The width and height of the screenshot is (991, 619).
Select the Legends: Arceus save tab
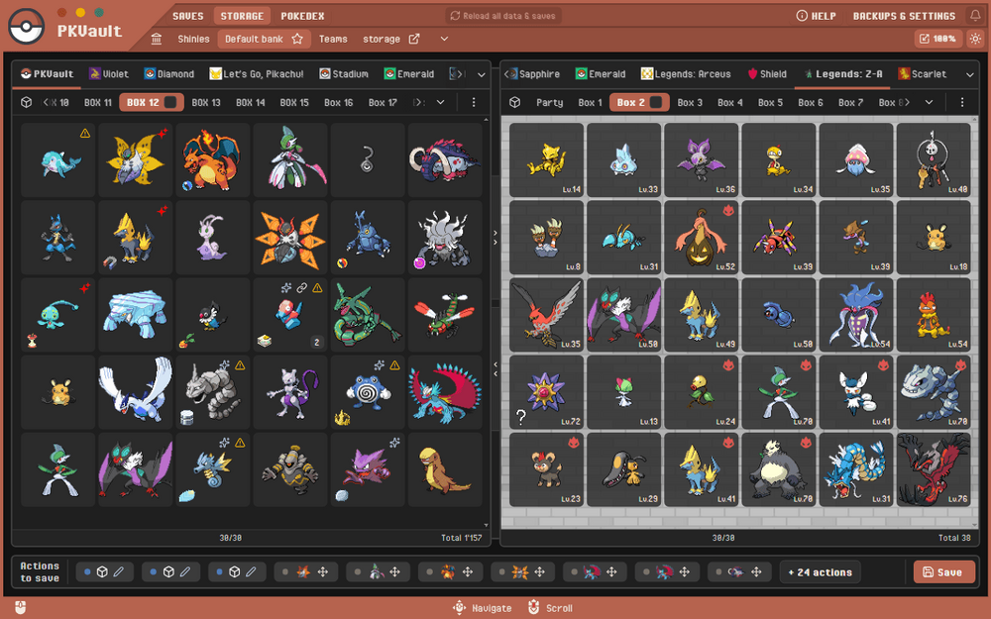686,74
